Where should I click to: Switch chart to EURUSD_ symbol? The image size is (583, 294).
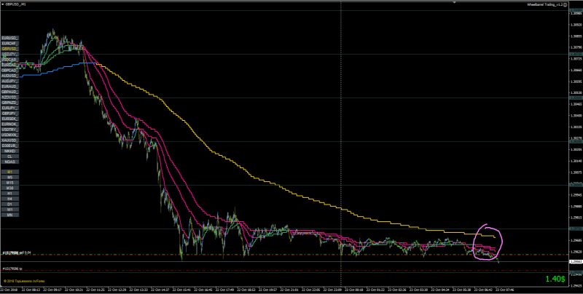pos(10,38)
